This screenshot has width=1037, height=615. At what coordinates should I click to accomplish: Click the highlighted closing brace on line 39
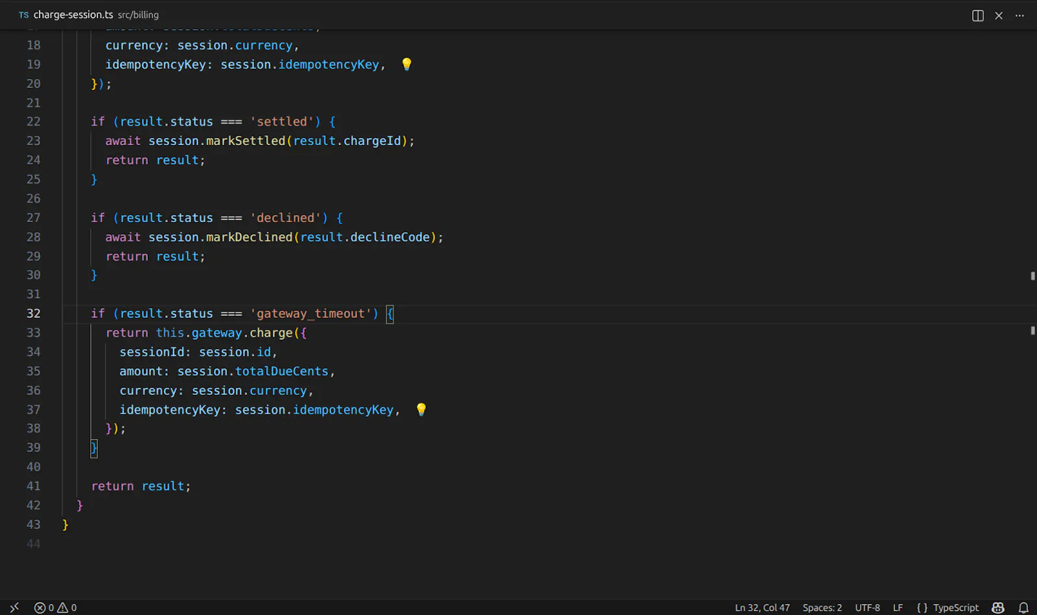point(94,447)
